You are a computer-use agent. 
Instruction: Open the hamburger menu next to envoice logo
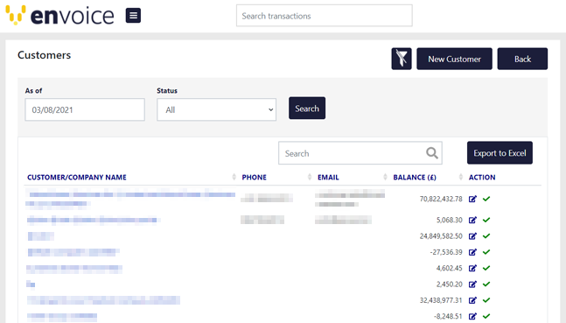(133, 16)
